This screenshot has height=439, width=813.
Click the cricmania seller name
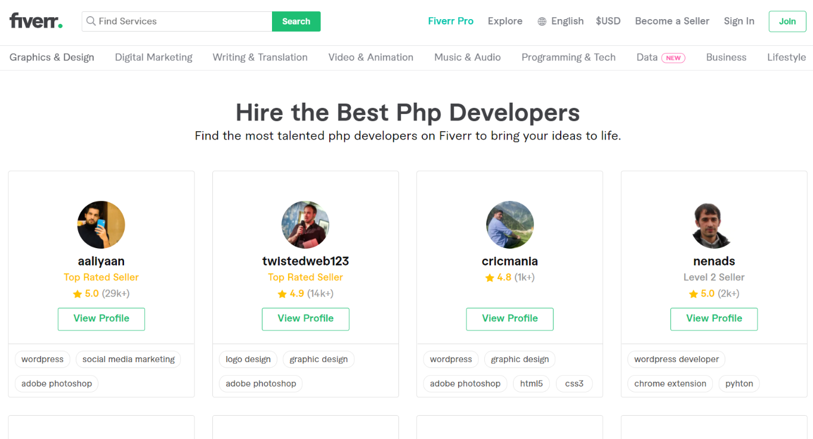(510, 261)
